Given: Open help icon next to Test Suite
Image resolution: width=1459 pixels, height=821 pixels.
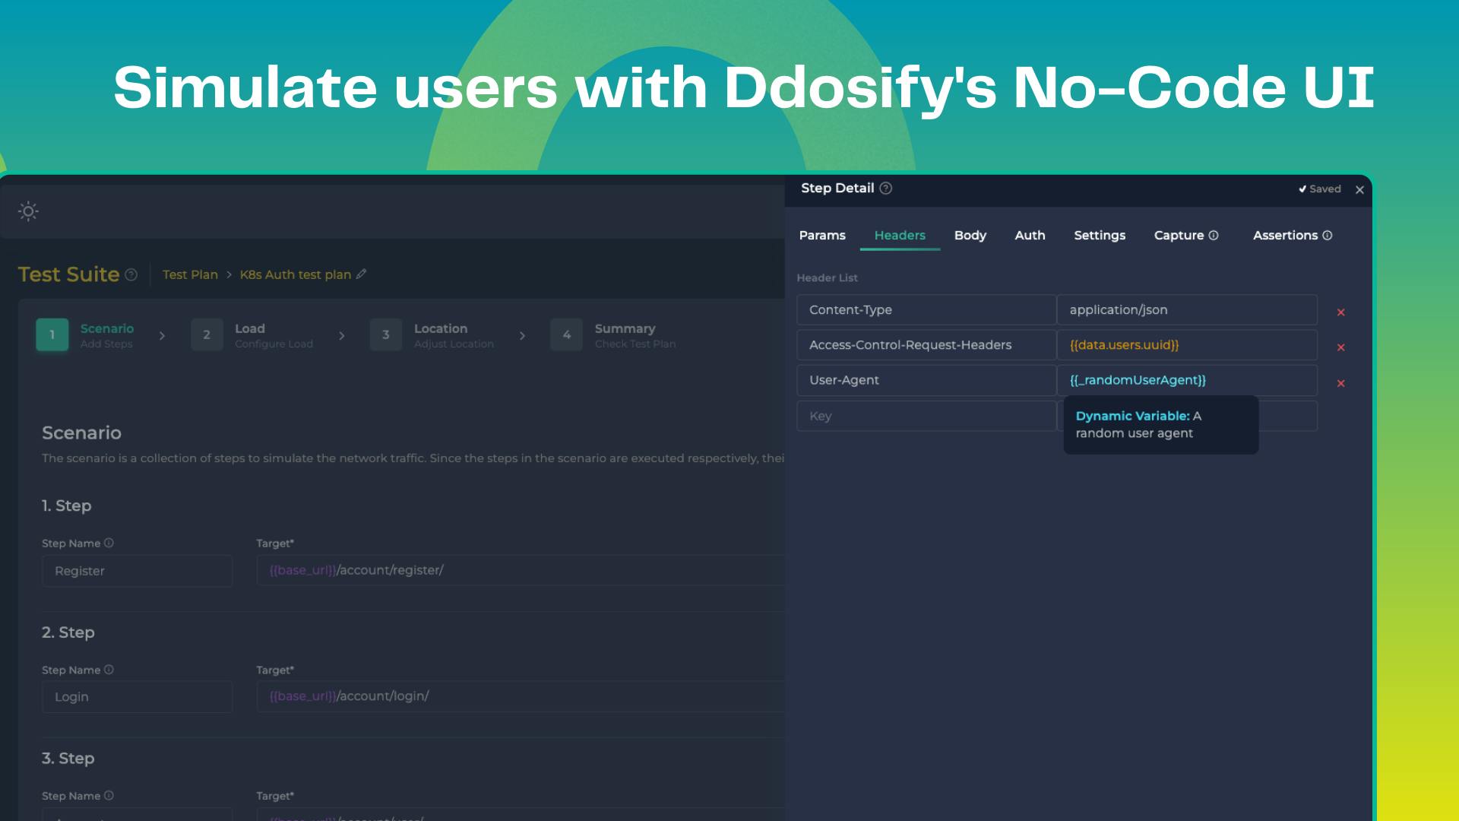Looking at the screenshot, I should click(x=131, y=274).
